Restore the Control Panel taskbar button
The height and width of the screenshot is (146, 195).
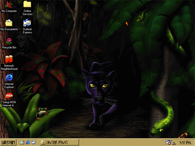coord(59,142)
